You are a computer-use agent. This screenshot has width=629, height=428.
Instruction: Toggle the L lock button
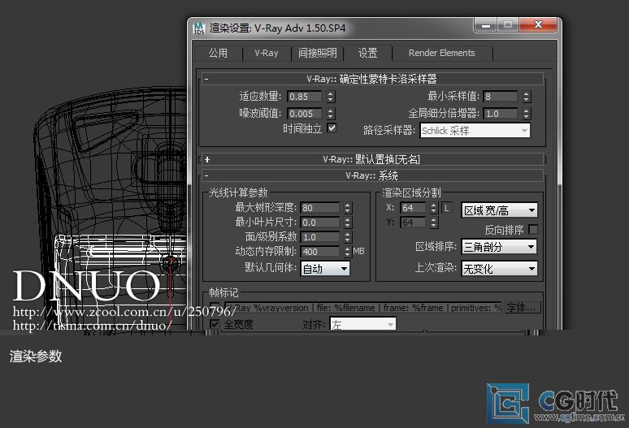click(x=447, y=208)
